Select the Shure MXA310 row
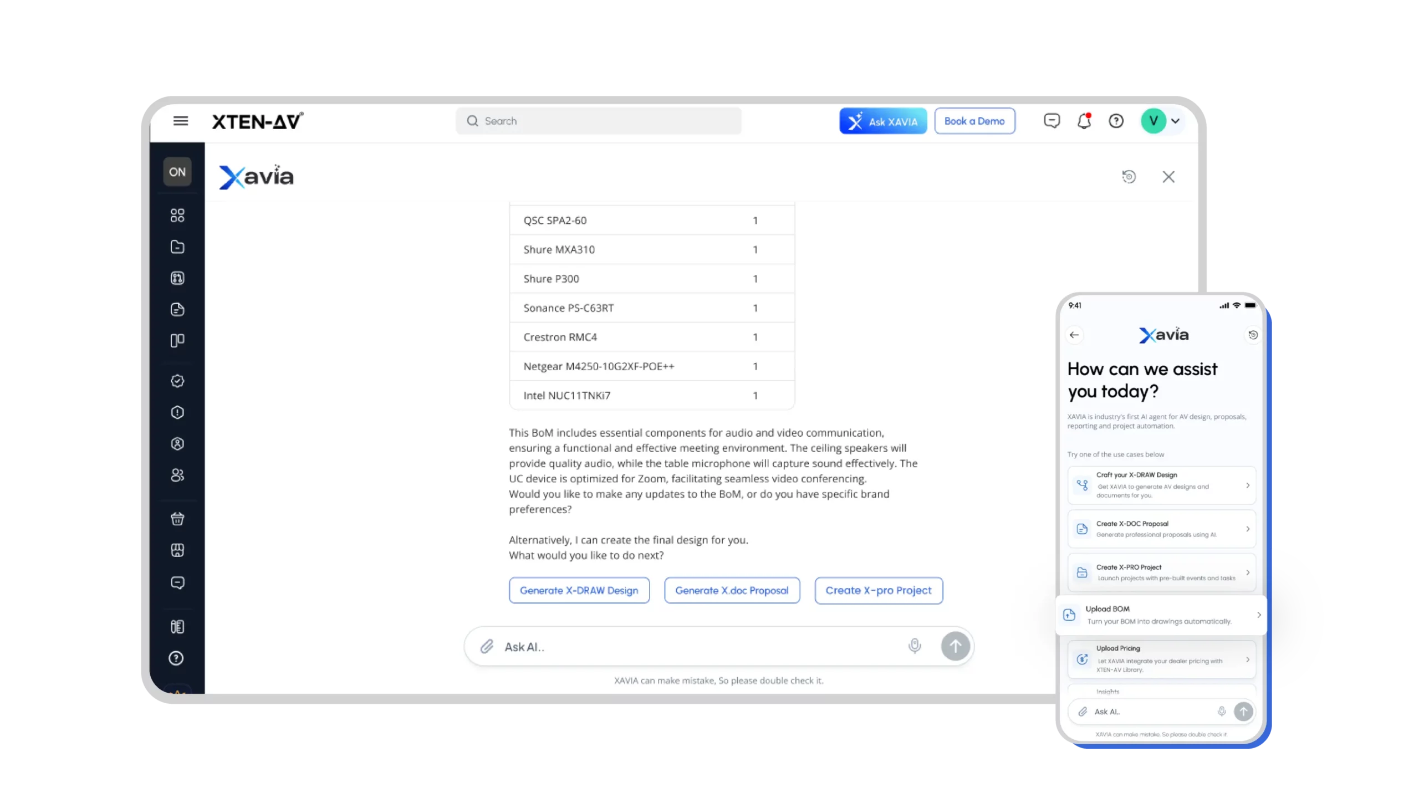This screenshot has width=1419, height=798. tap(651, 249)
